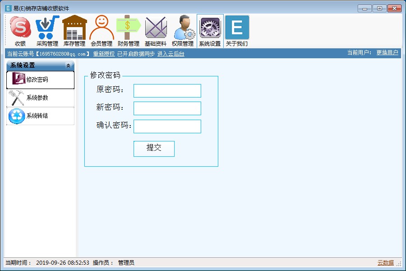Click the 原密码 input field

click(167, 91)
